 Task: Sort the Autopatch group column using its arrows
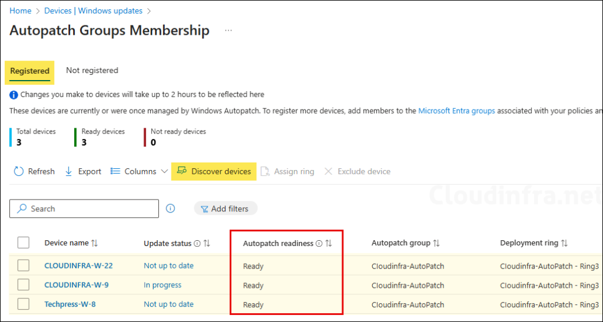[x=436, y=243]
